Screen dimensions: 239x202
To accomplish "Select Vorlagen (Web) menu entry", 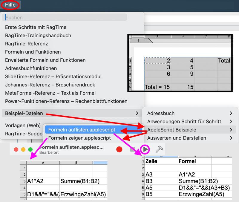I will coord(23,126).
